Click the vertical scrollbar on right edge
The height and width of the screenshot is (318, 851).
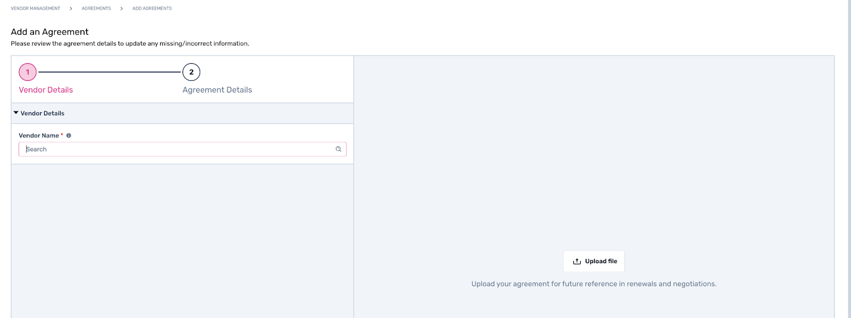point(849,159)
